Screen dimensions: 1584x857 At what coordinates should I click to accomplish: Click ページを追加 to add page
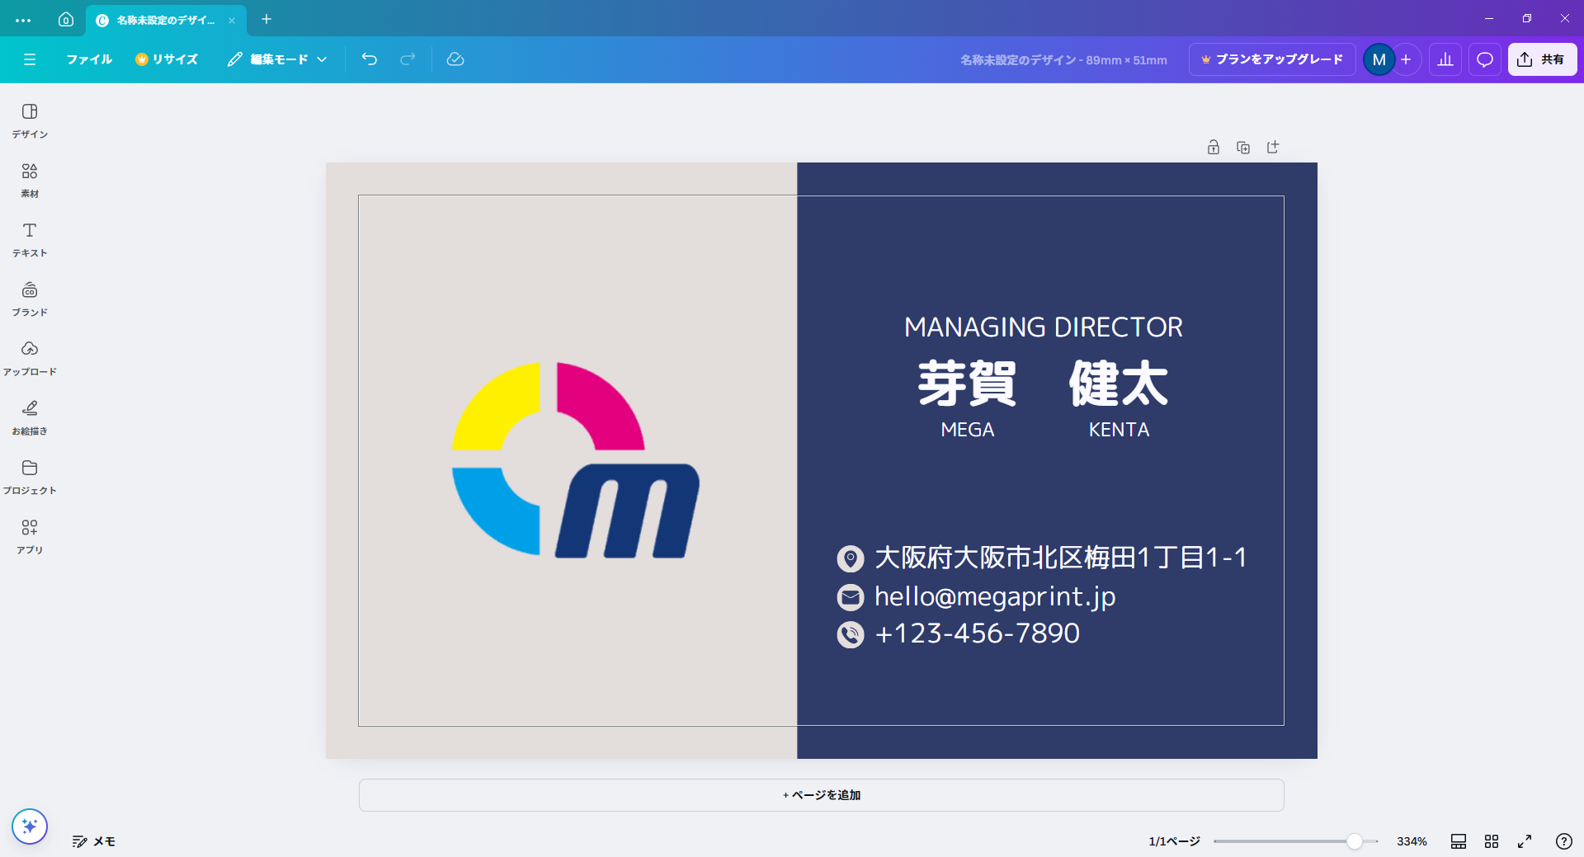coord(821,795)
